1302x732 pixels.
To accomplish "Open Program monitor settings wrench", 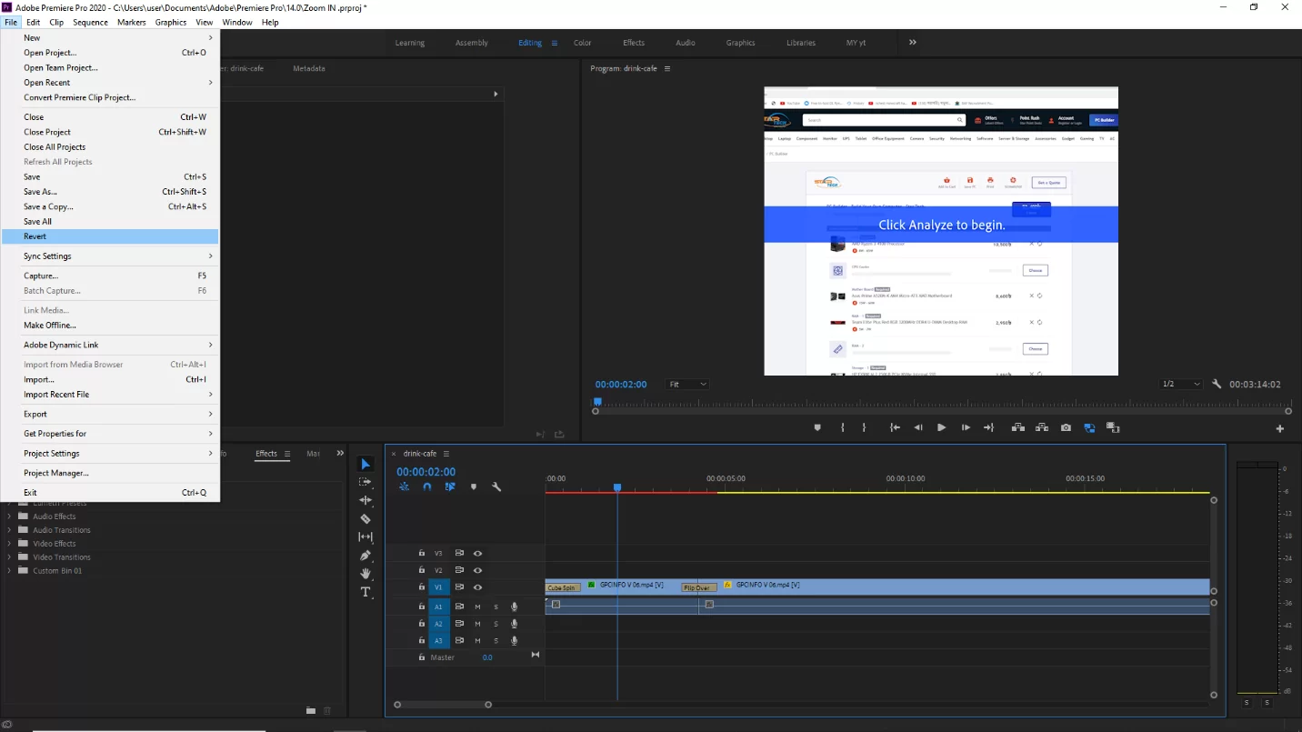I will [x=1217, y=384].
